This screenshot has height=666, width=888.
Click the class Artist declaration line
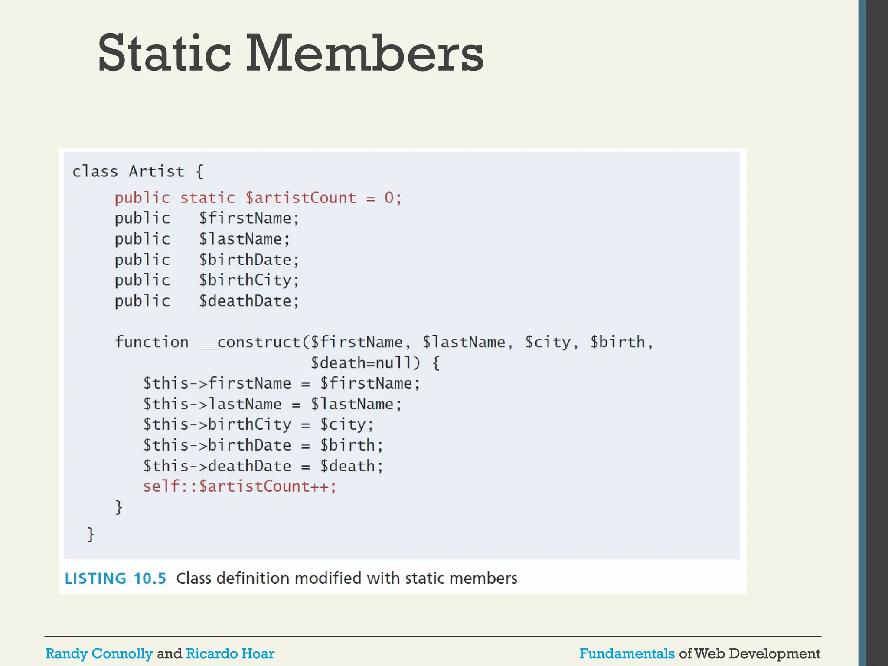(x=137, y=171)
